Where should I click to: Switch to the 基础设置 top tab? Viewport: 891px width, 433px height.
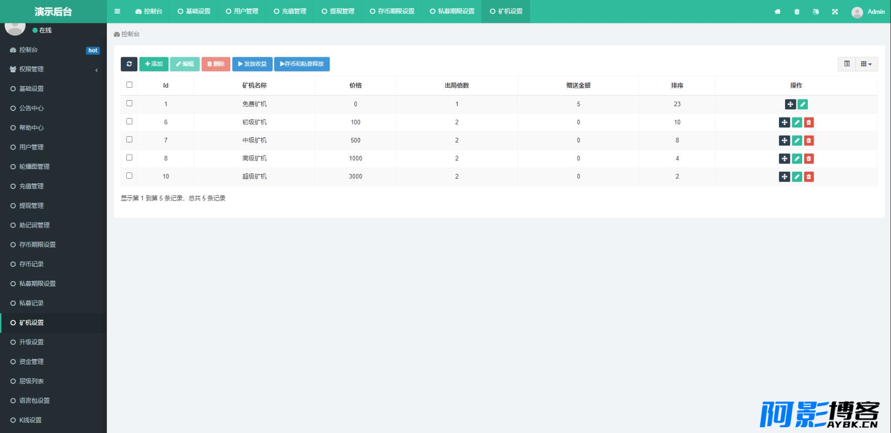194,11
